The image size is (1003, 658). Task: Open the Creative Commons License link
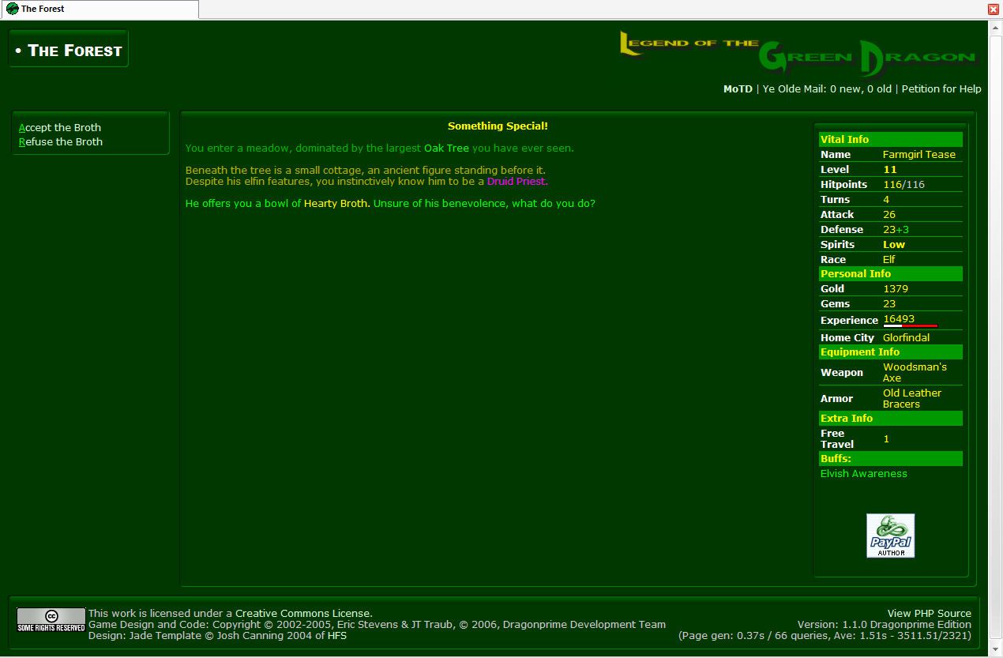[x=303, y=614]
